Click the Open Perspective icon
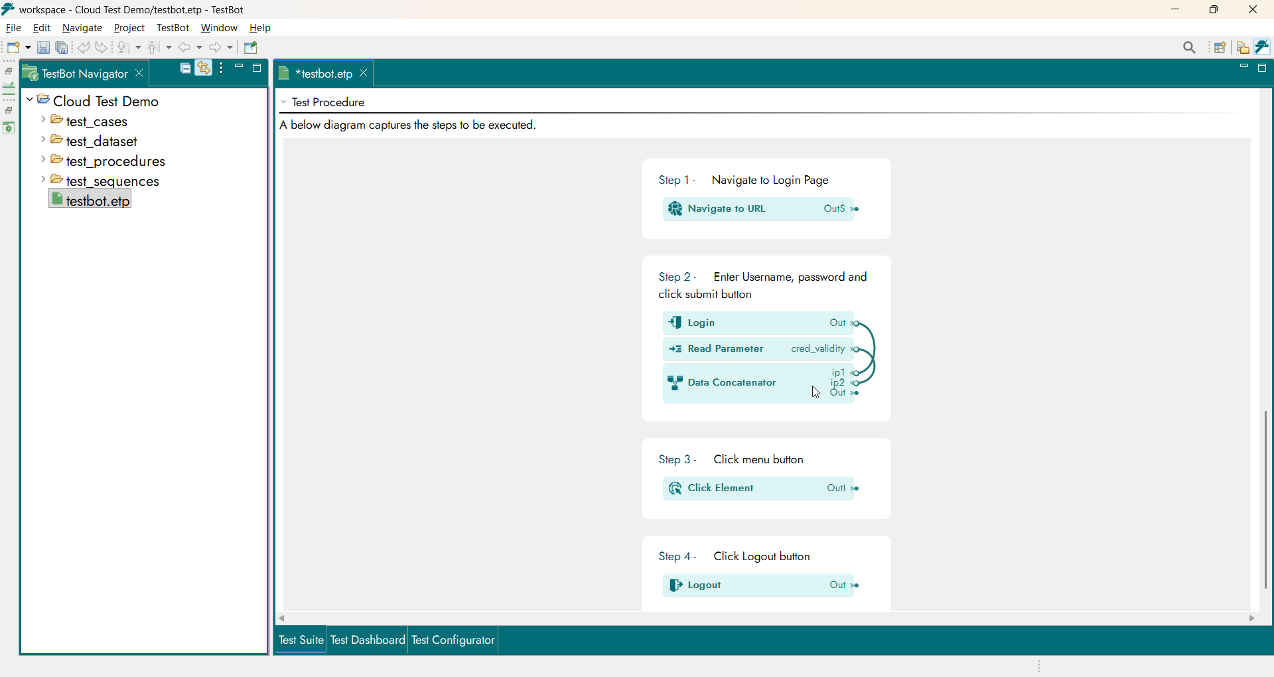The width and height of the screenshot is (1274, 677). coord(1220,48)
